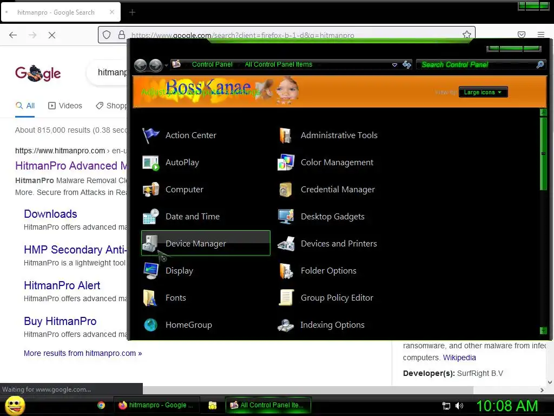Open the Action Center flag icon
The width and height of the screenshot is (554, 416).
click(150, 135)
